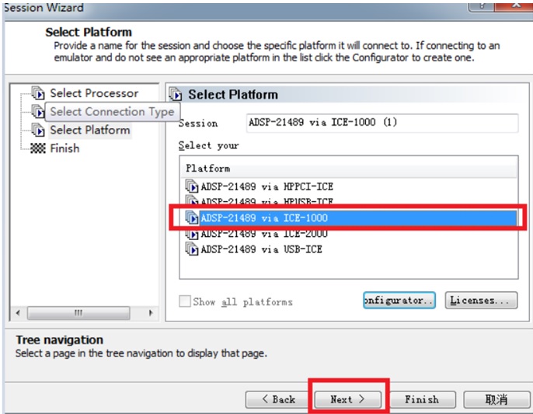533x414 pixels.
Task: Click the tree panel scrollbar right arrow
Action: pyautogui.click(x=151, y=312)
